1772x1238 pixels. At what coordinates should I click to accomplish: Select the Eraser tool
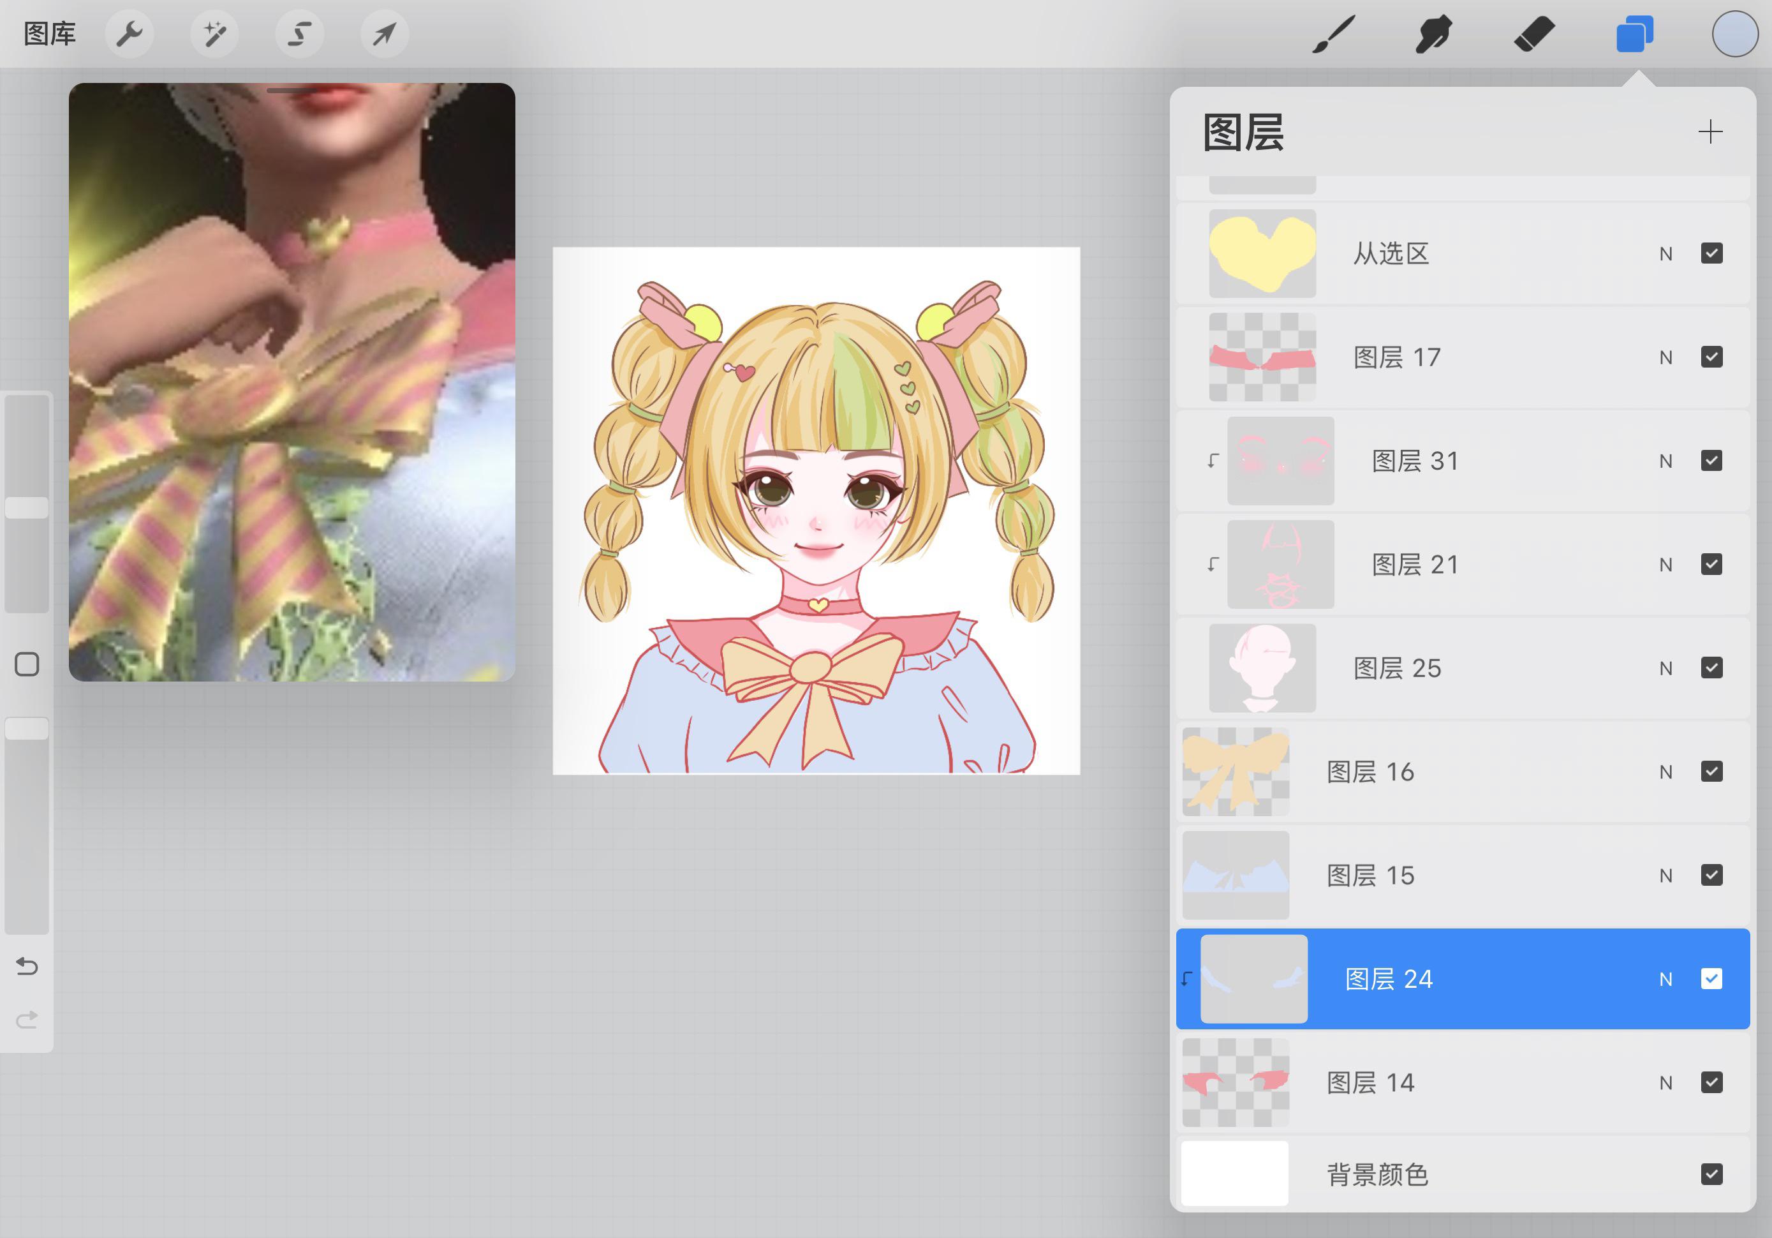[1533, 34]
